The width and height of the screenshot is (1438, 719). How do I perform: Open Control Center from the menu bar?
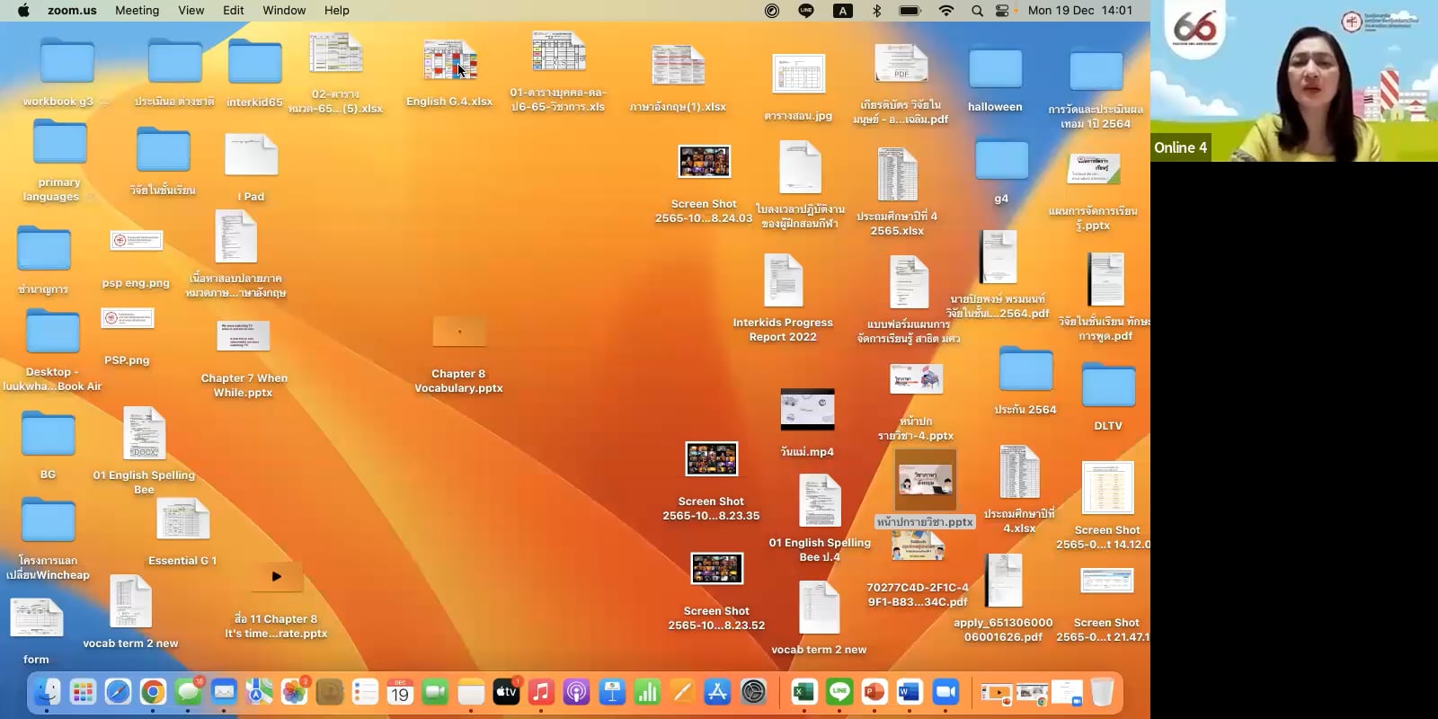(1003, 11)
